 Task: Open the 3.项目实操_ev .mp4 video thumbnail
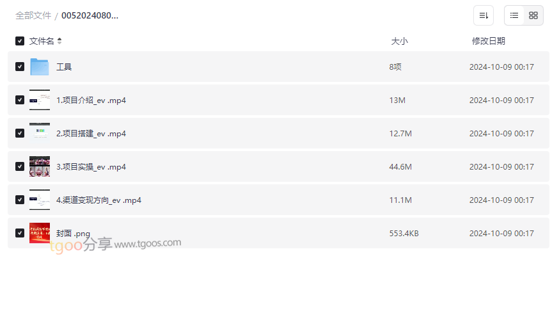pyautogui.click(x=40, y=166)
